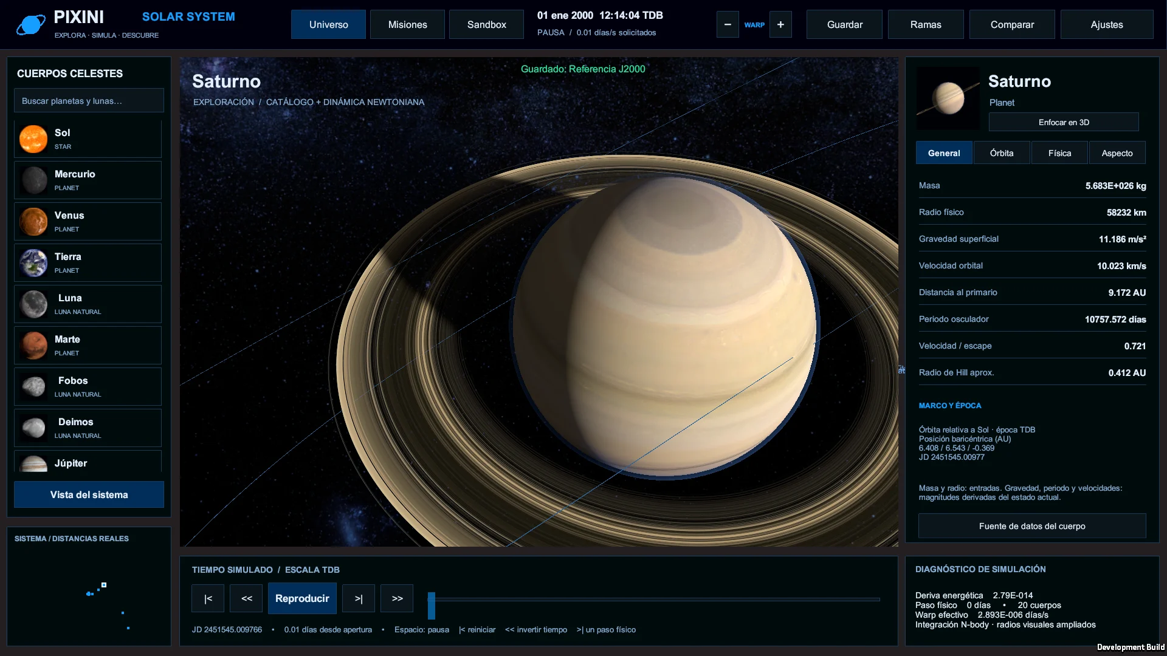Jump to start with |< button
This screenshot has height=656, width=1167.
click(208, 598)
